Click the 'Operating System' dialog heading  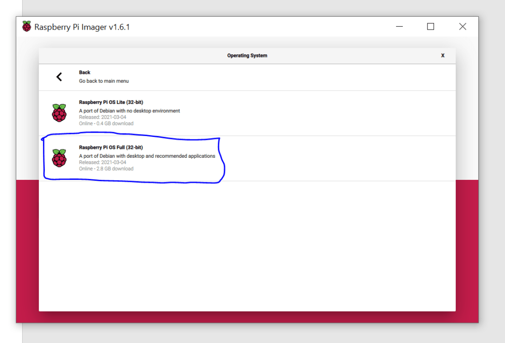[247, 55]
